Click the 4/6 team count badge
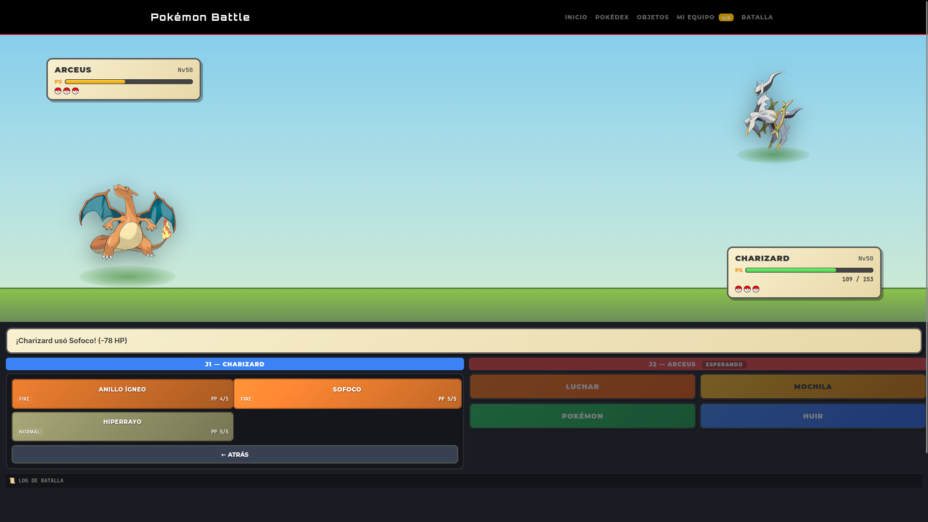The height and width of the screenshot is (522, 928). click(x=726, y=17)
